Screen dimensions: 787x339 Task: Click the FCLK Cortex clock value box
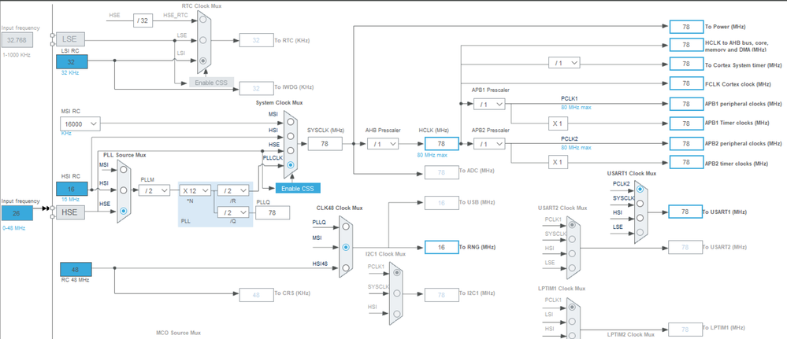coord(686,83)
